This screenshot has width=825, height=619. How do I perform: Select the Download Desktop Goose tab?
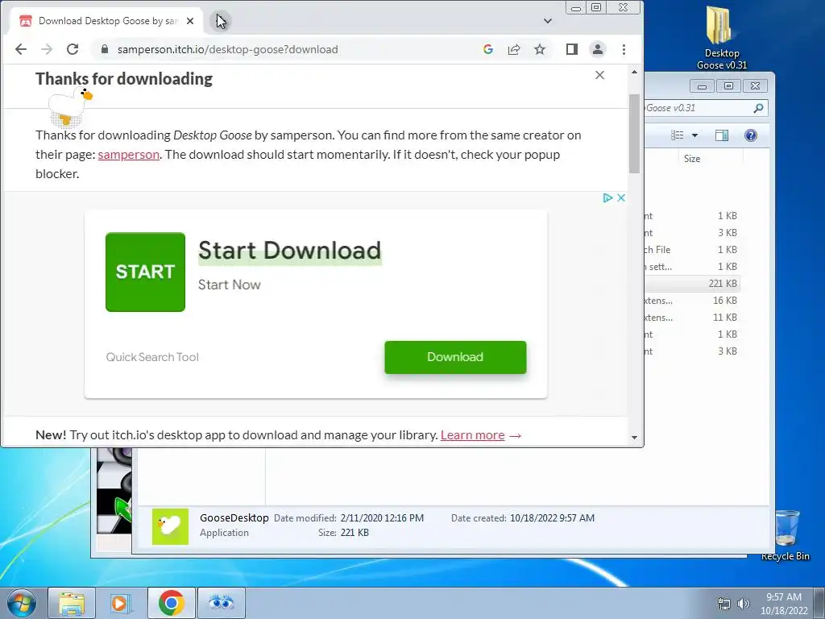[107, 21]
